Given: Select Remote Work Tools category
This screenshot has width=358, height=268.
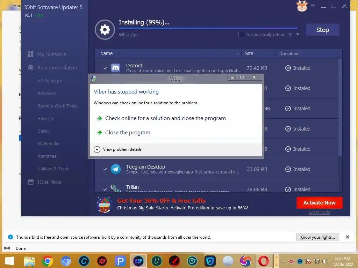Looking at the screenshot, I should (x=58, y=106).
